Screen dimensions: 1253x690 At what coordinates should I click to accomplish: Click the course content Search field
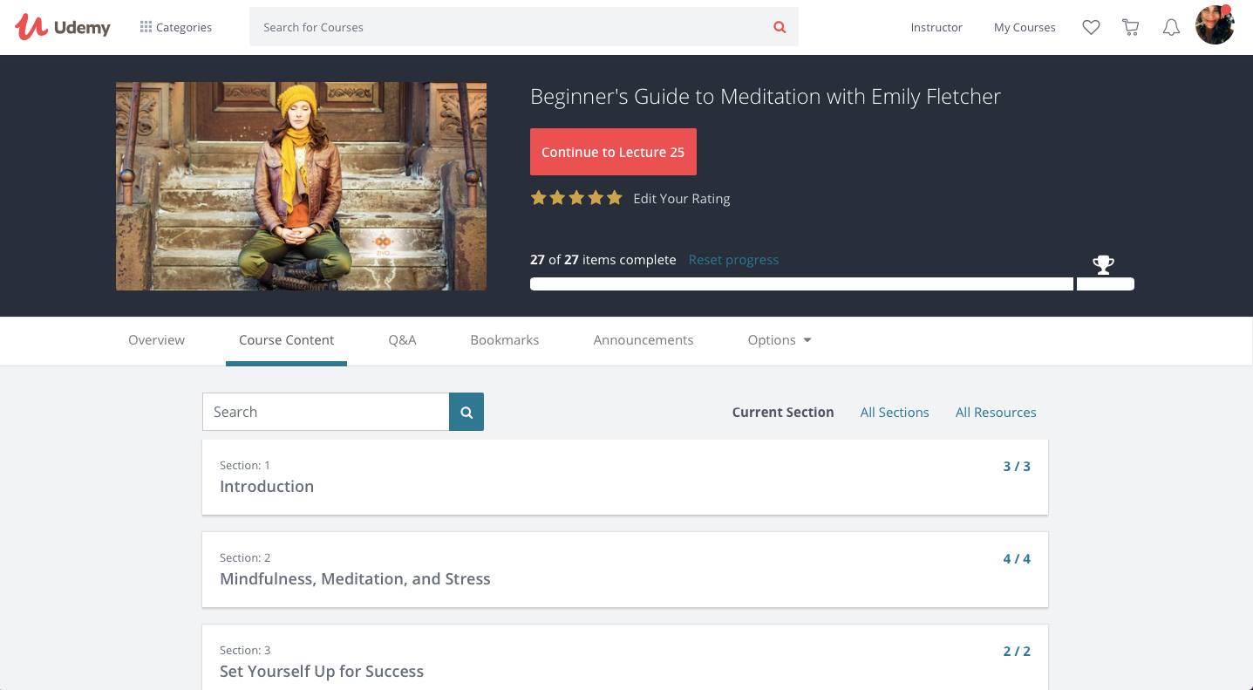click(x=326, y=412)
